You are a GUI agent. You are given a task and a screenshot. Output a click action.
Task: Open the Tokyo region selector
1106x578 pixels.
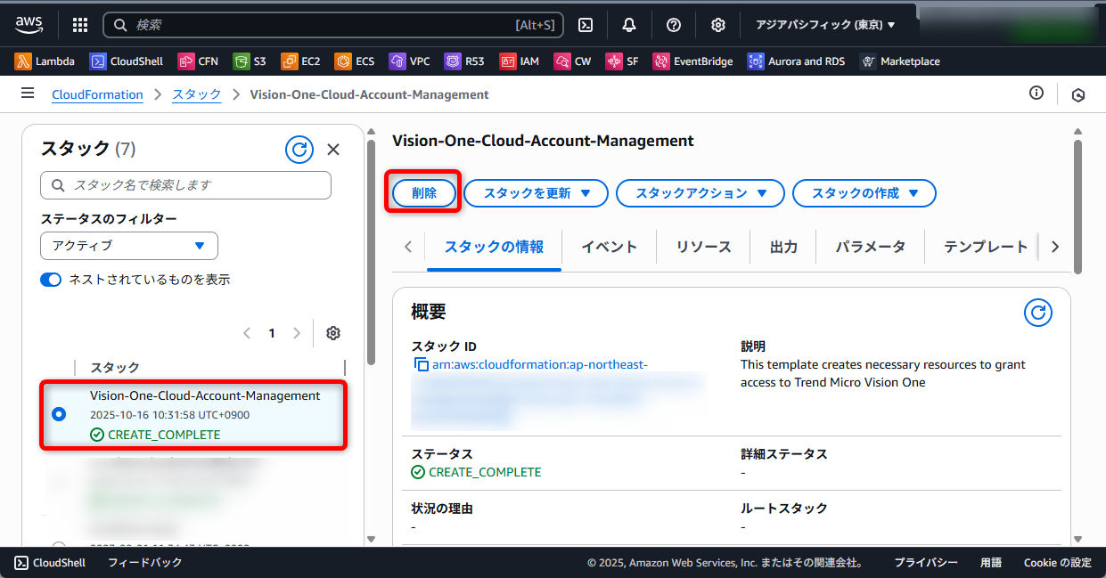825,25
